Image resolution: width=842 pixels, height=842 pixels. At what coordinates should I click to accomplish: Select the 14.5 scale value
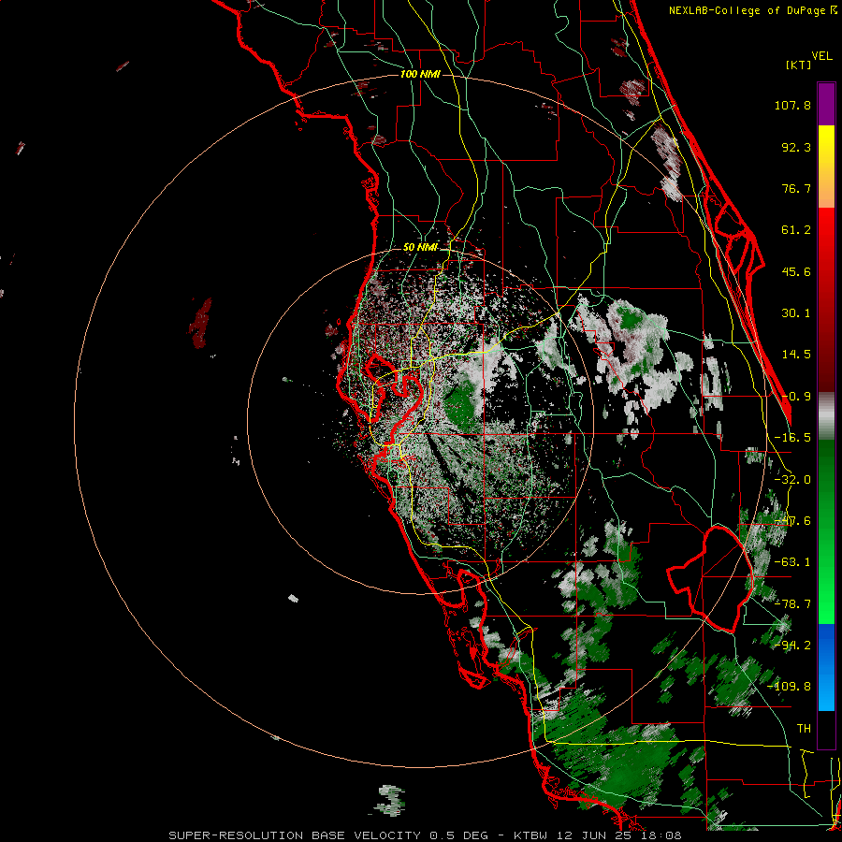(796, 355)
